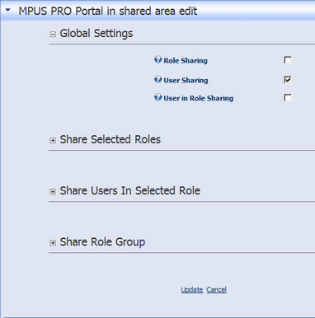
Task: Tick the User in Role Sharing checkbox
Action: point(288,97)
